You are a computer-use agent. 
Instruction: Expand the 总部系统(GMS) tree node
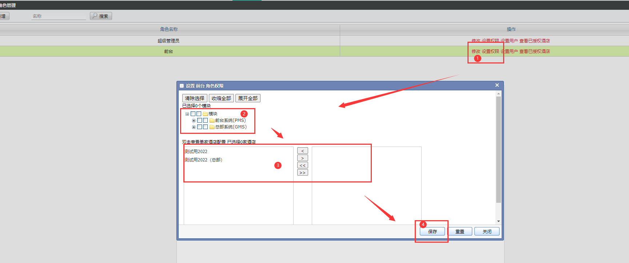tap(194, 127)
